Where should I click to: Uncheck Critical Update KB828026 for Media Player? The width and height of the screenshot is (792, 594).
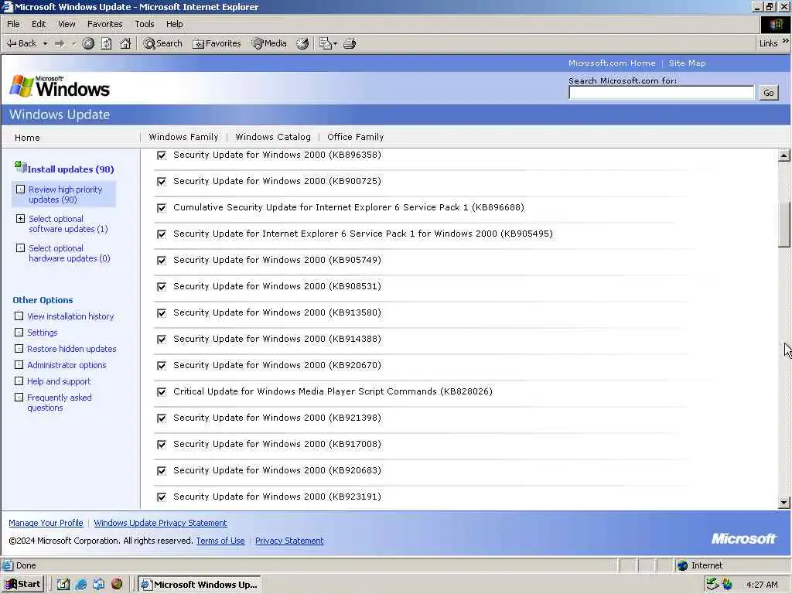pos(162,391)
